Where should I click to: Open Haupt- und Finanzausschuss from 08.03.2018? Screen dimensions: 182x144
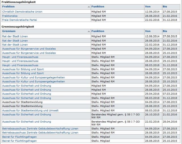[20, 65]
